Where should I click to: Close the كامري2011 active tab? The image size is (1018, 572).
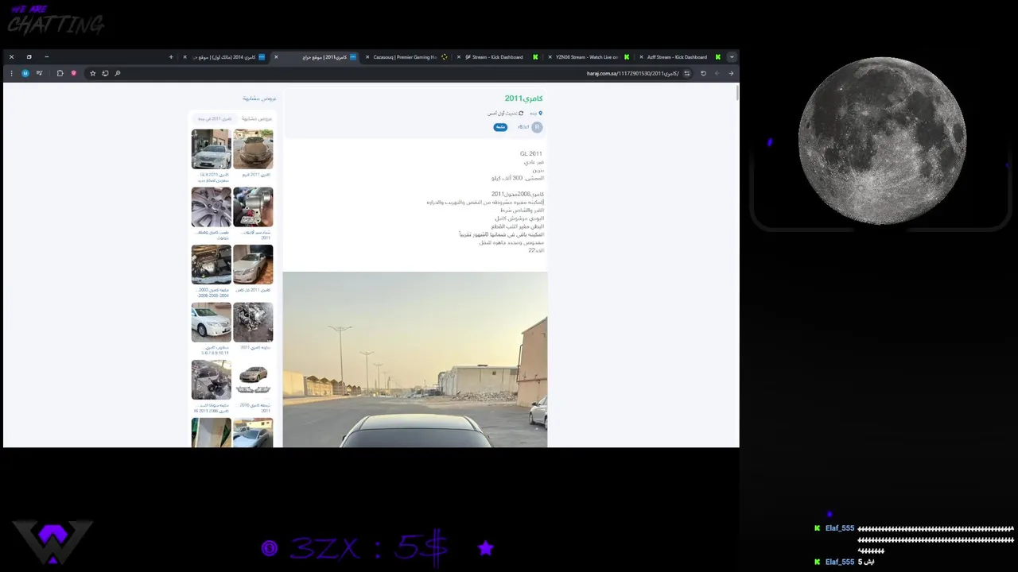coord(276,57)
